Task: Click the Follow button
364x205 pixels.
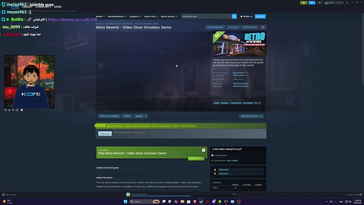Action: click(x=127, y=116)
